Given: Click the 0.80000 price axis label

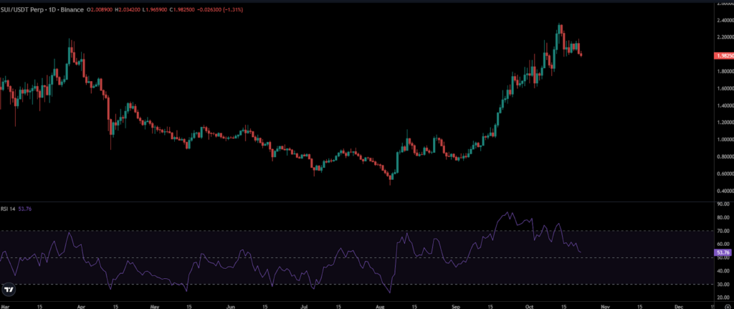Looking at the screenshot, I should (x=724, y=157).
